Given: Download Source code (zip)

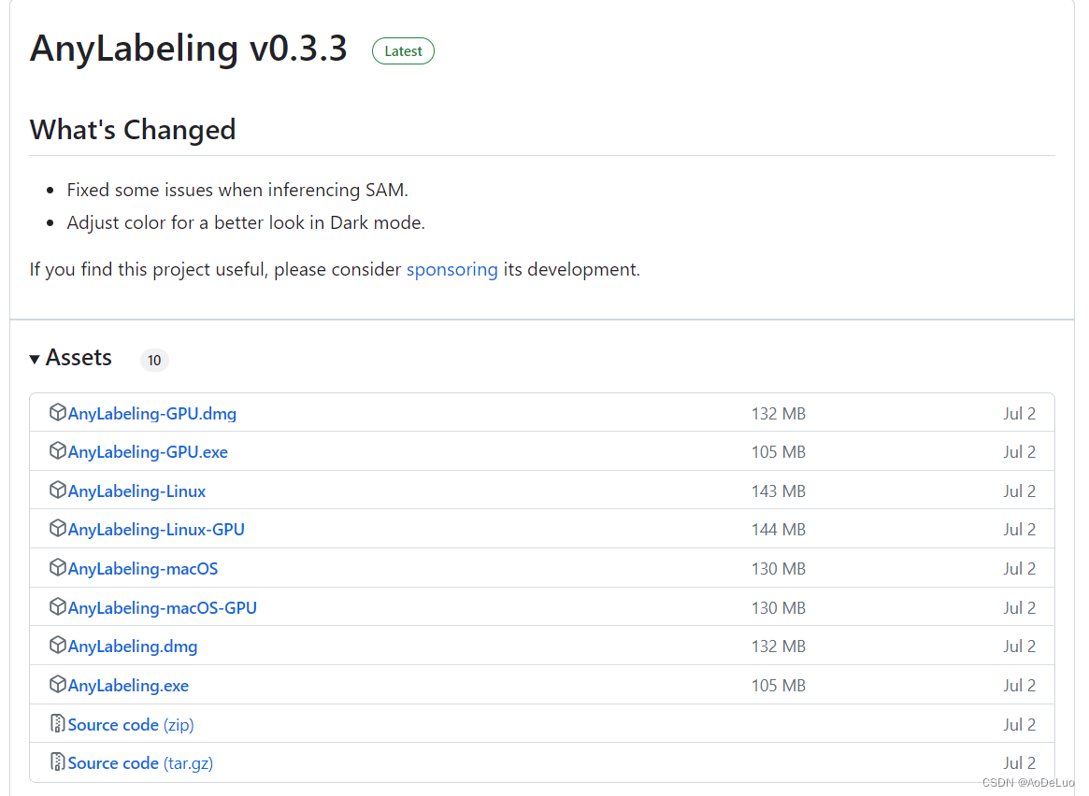Looking at the screenshot, I should (x=131, y=724).
